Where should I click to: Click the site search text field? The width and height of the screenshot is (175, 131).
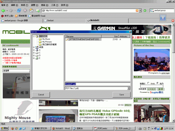click(152, 86)
